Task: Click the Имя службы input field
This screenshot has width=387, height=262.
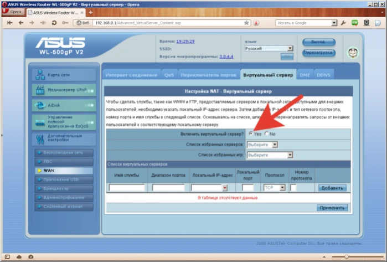Action: (x=127, y=188)
